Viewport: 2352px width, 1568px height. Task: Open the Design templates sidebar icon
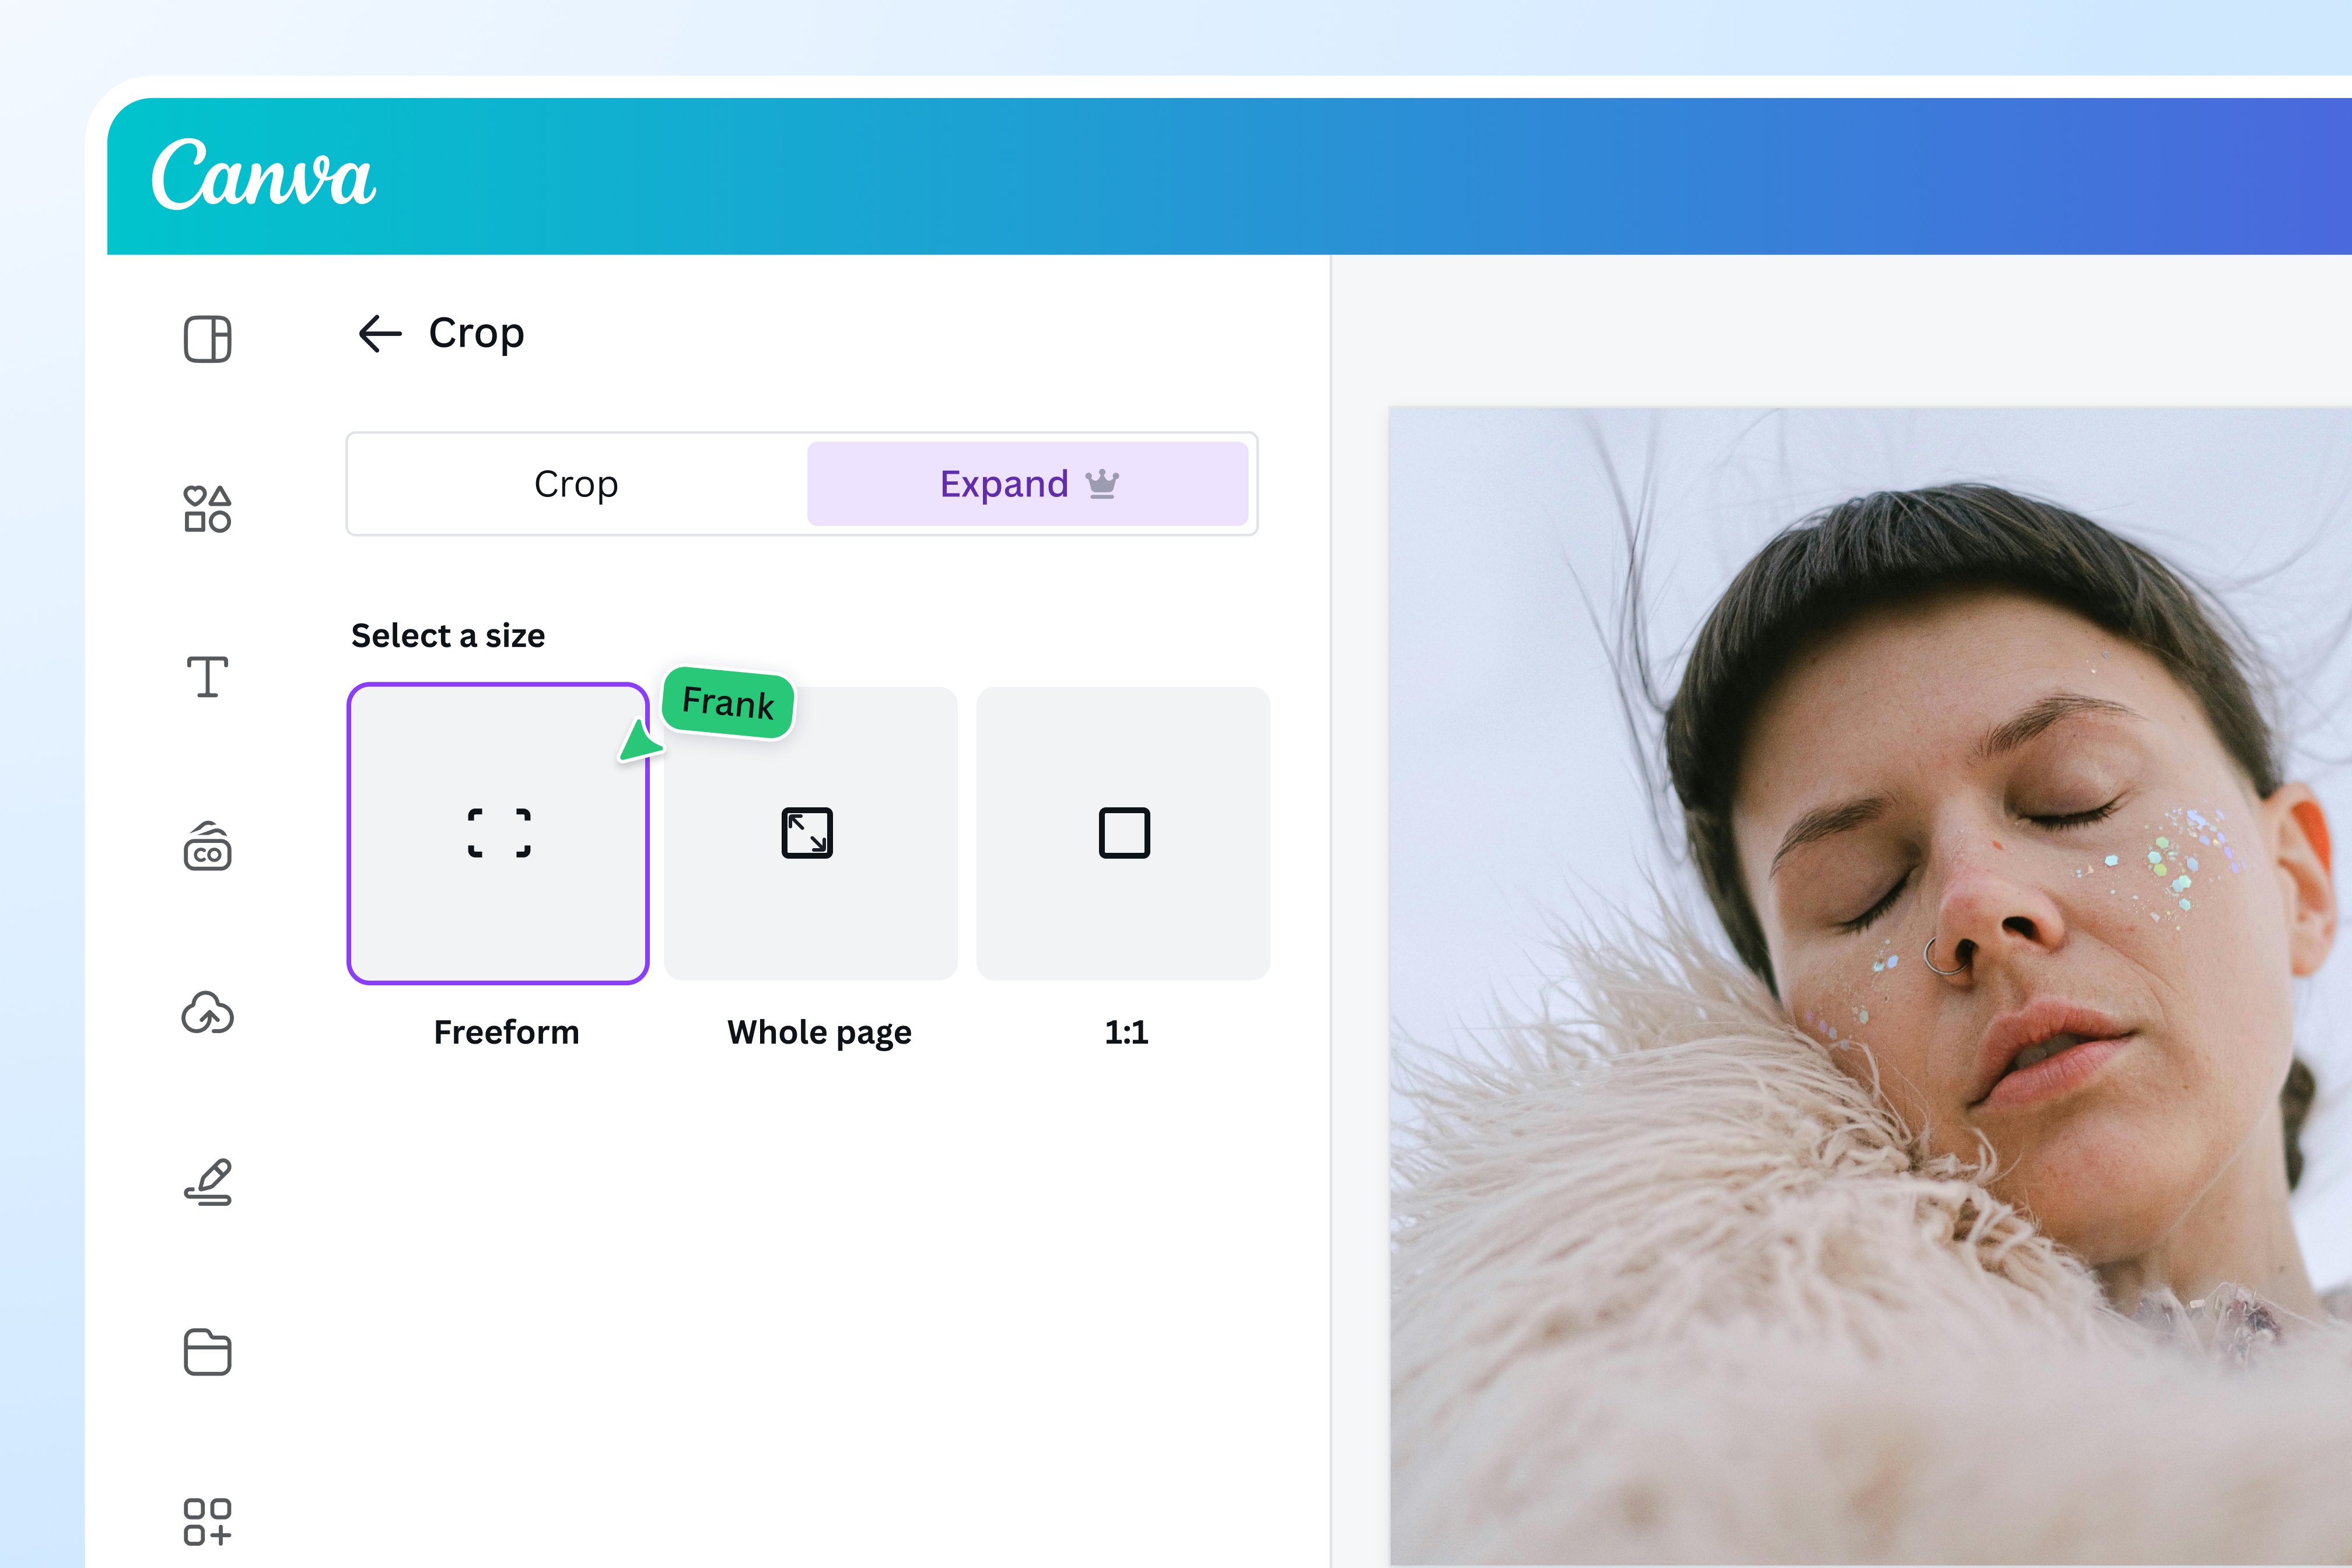(207, 339)
